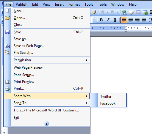The image size is (152, 134).
Task: Click the Line Spacing icon
Action: pos(150,20)
